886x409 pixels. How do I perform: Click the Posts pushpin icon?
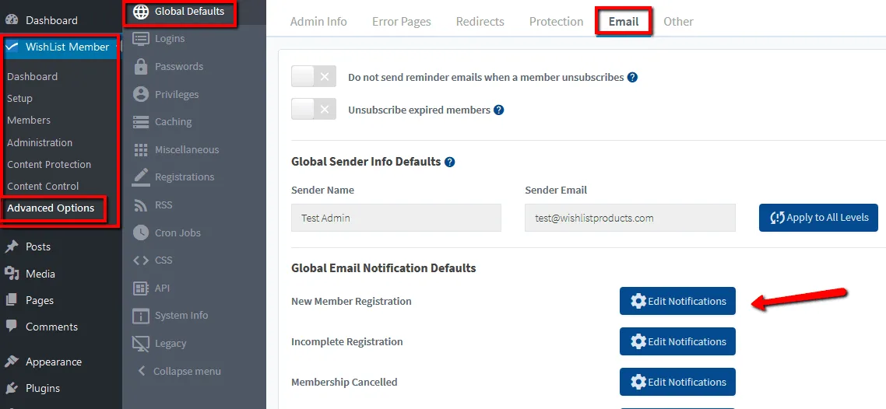coord(12,246)
